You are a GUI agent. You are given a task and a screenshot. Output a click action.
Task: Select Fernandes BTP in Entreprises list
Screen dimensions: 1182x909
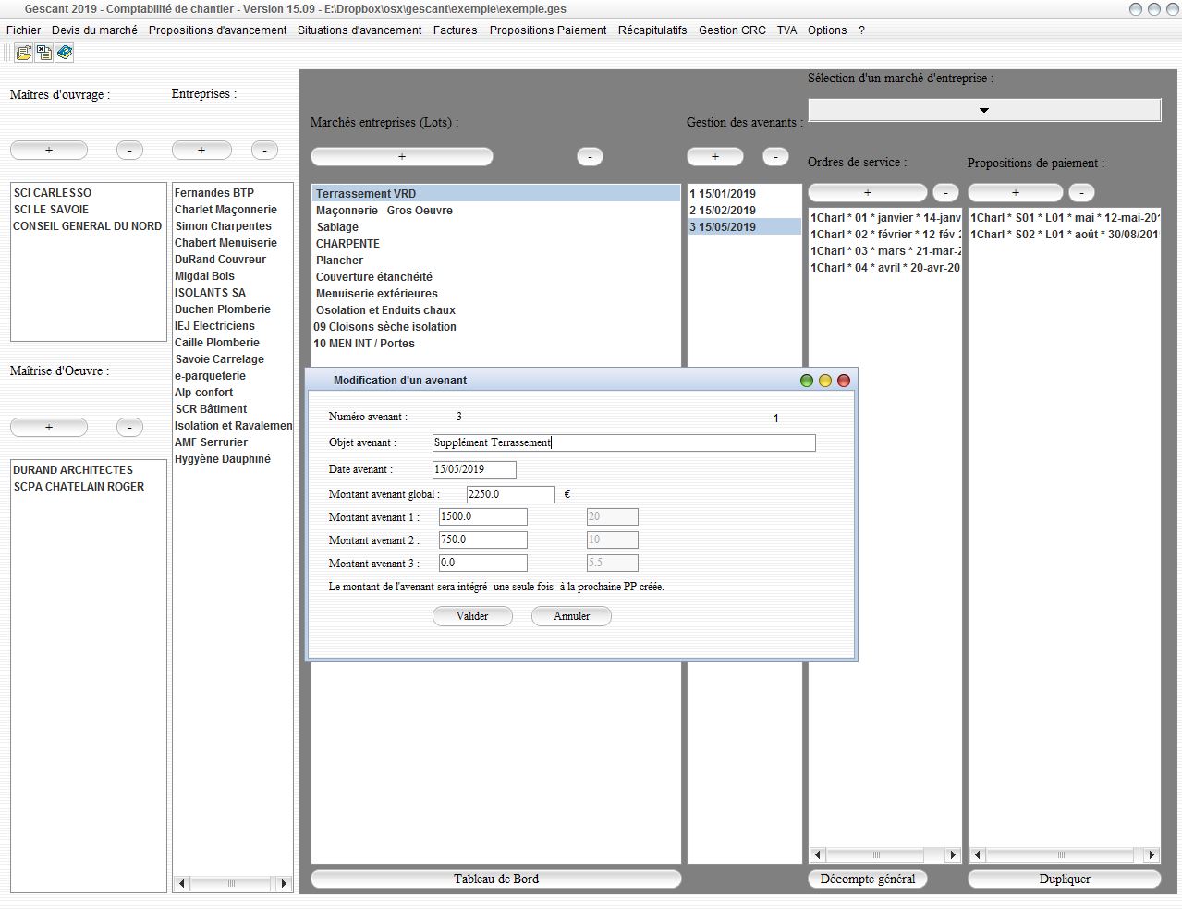pos(214,193)
